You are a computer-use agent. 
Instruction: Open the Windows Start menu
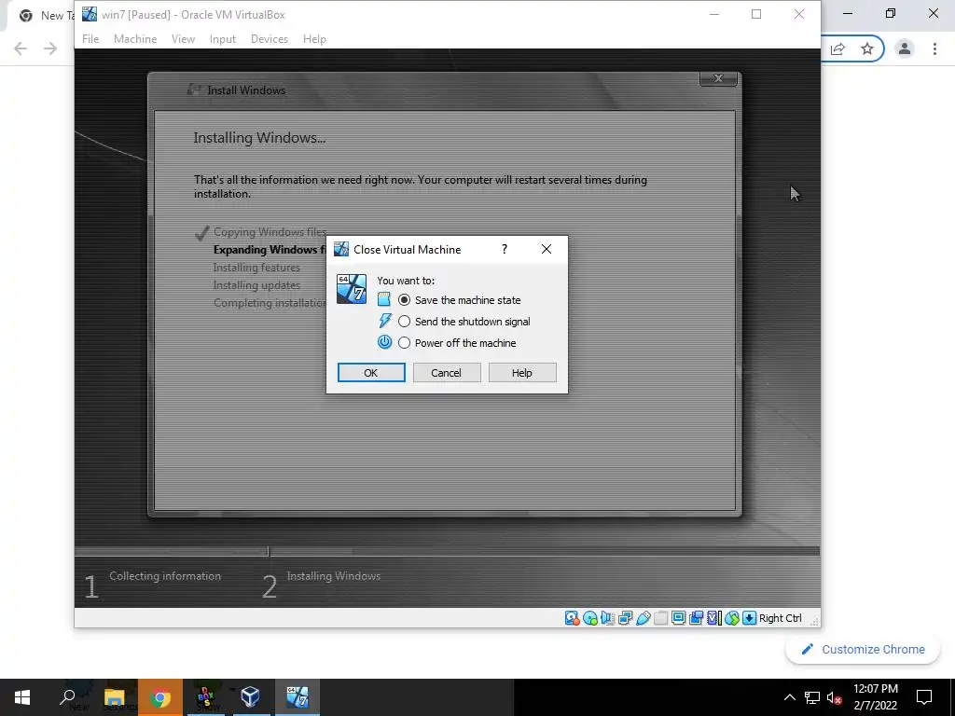22,697
